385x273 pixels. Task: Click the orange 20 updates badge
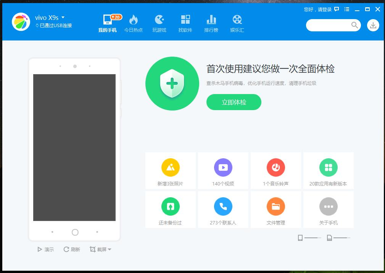[116, 17]
